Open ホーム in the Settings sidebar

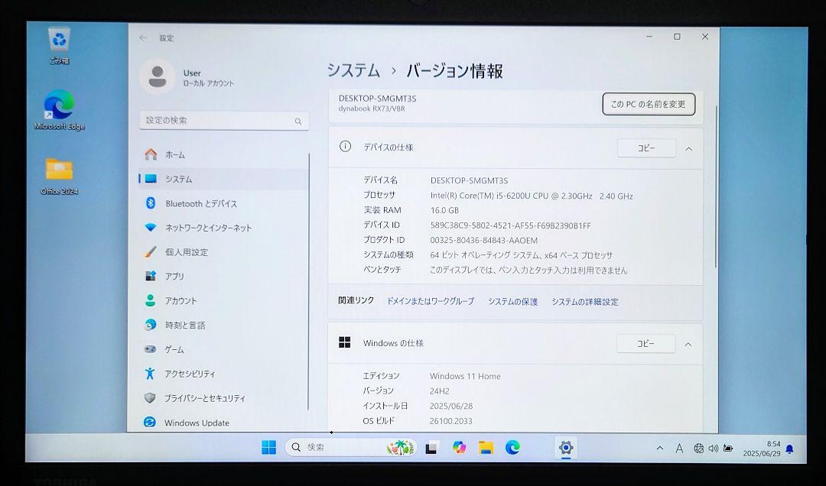[x=223, y=155]
